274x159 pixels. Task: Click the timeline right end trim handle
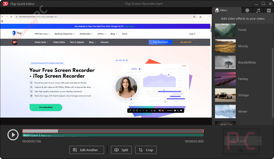203,131
